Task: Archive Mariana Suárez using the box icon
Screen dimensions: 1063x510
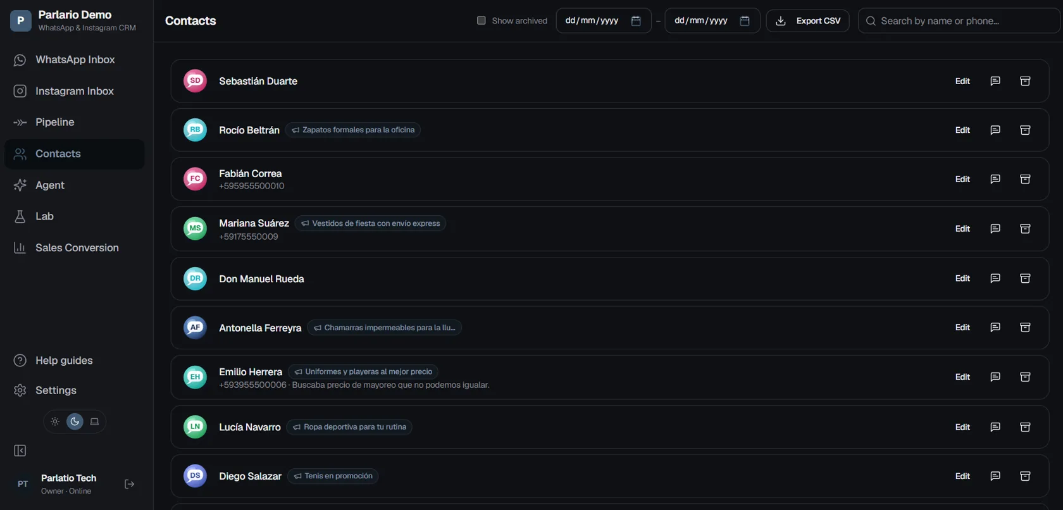Action: click(x=1025, y=228)
